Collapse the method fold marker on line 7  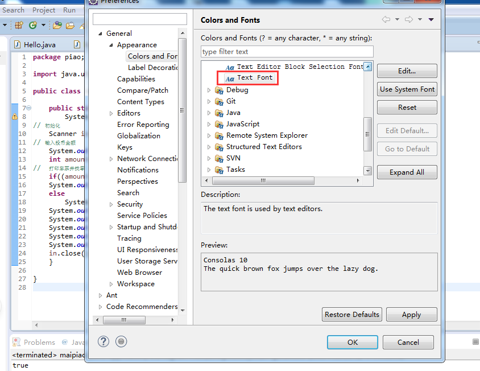(x=29, y=108)
